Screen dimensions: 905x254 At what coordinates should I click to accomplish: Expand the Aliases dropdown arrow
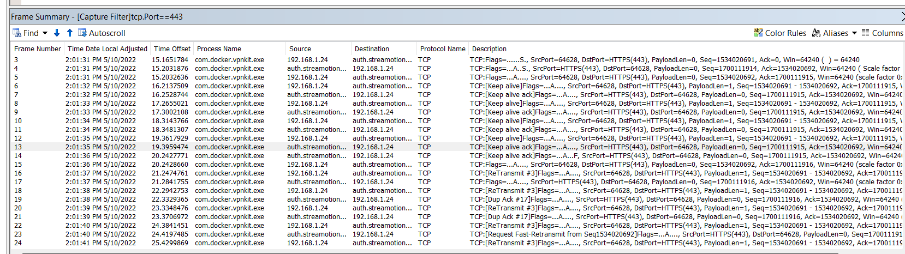click(854, 33)
